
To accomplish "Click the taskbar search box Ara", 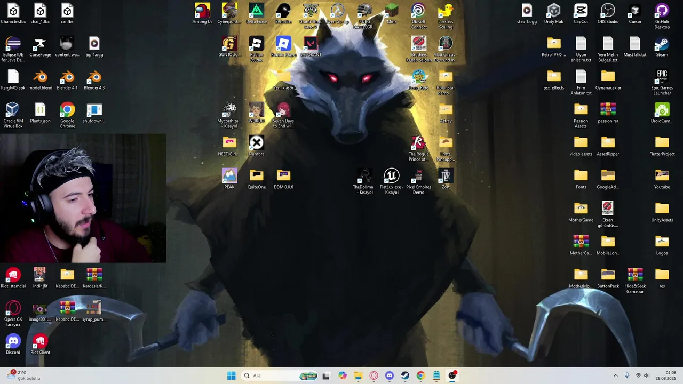I will pyautogui.click(x=280, y=375).
